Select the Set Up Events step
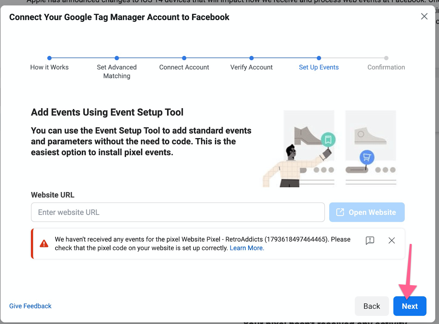Image resolution: width=439 pixels, height=324 pixels. [x=319, y=67]
